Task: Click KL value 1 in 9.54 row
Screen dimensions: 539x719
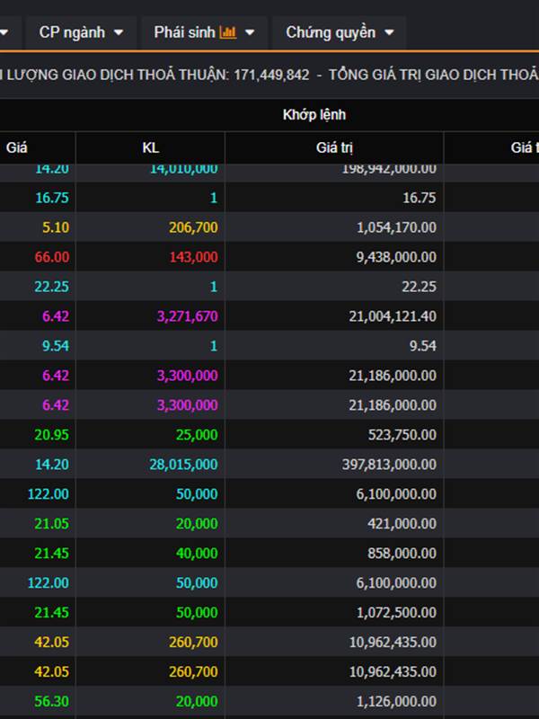Action: (x=214, y=346)
